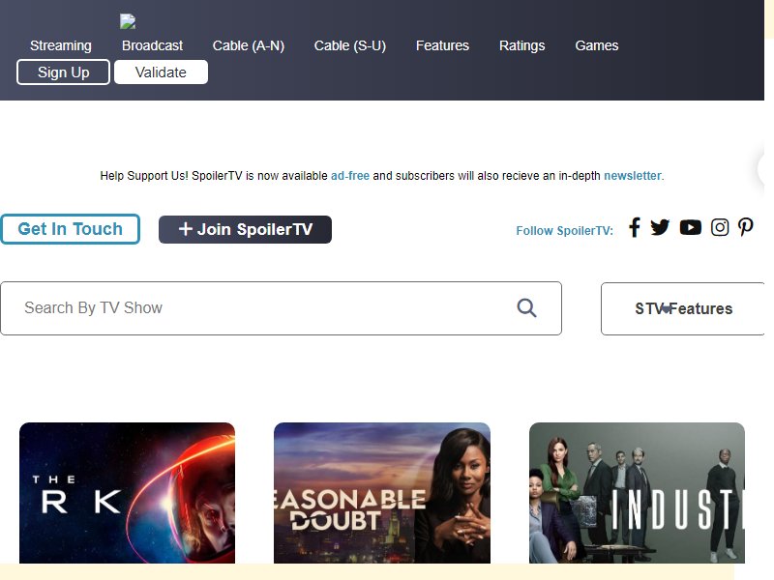
Task: Click the Validate button
Action: click(x=161, y=72)
